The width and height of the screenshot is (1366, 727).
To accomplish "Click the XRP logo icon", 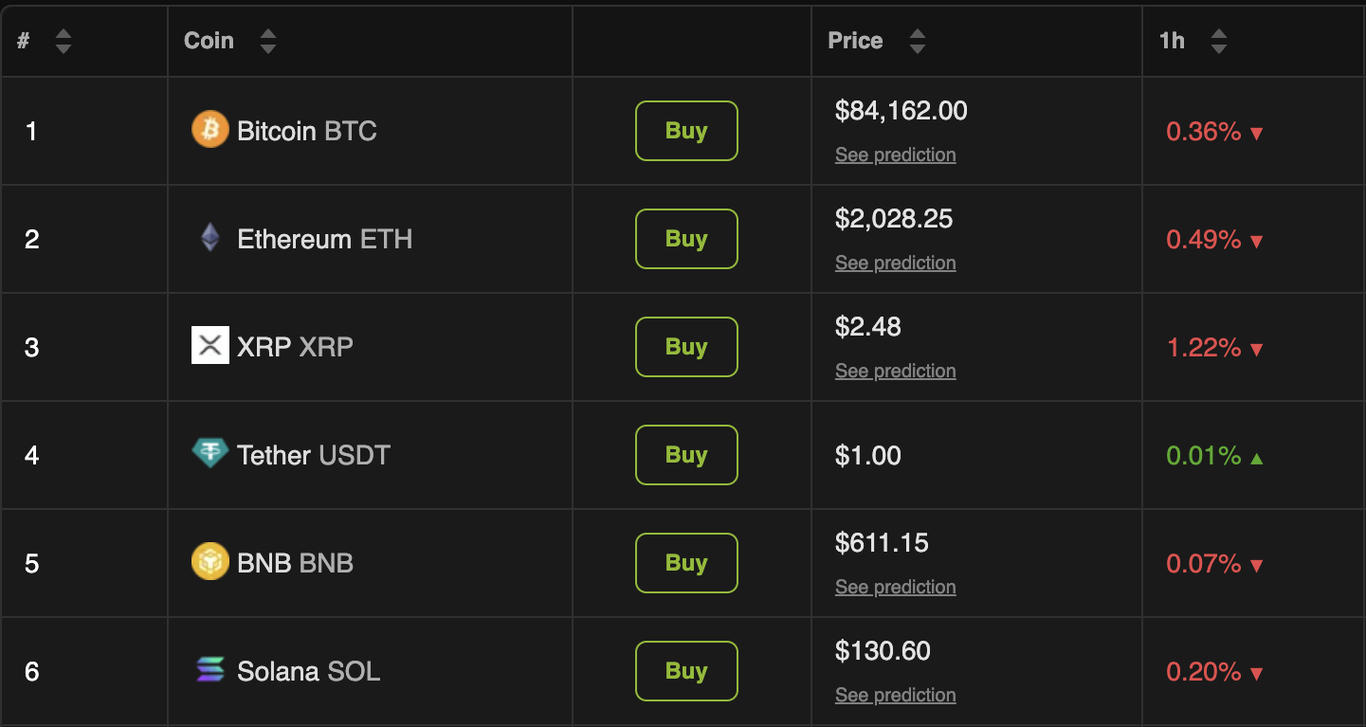I will pos(209,346).
